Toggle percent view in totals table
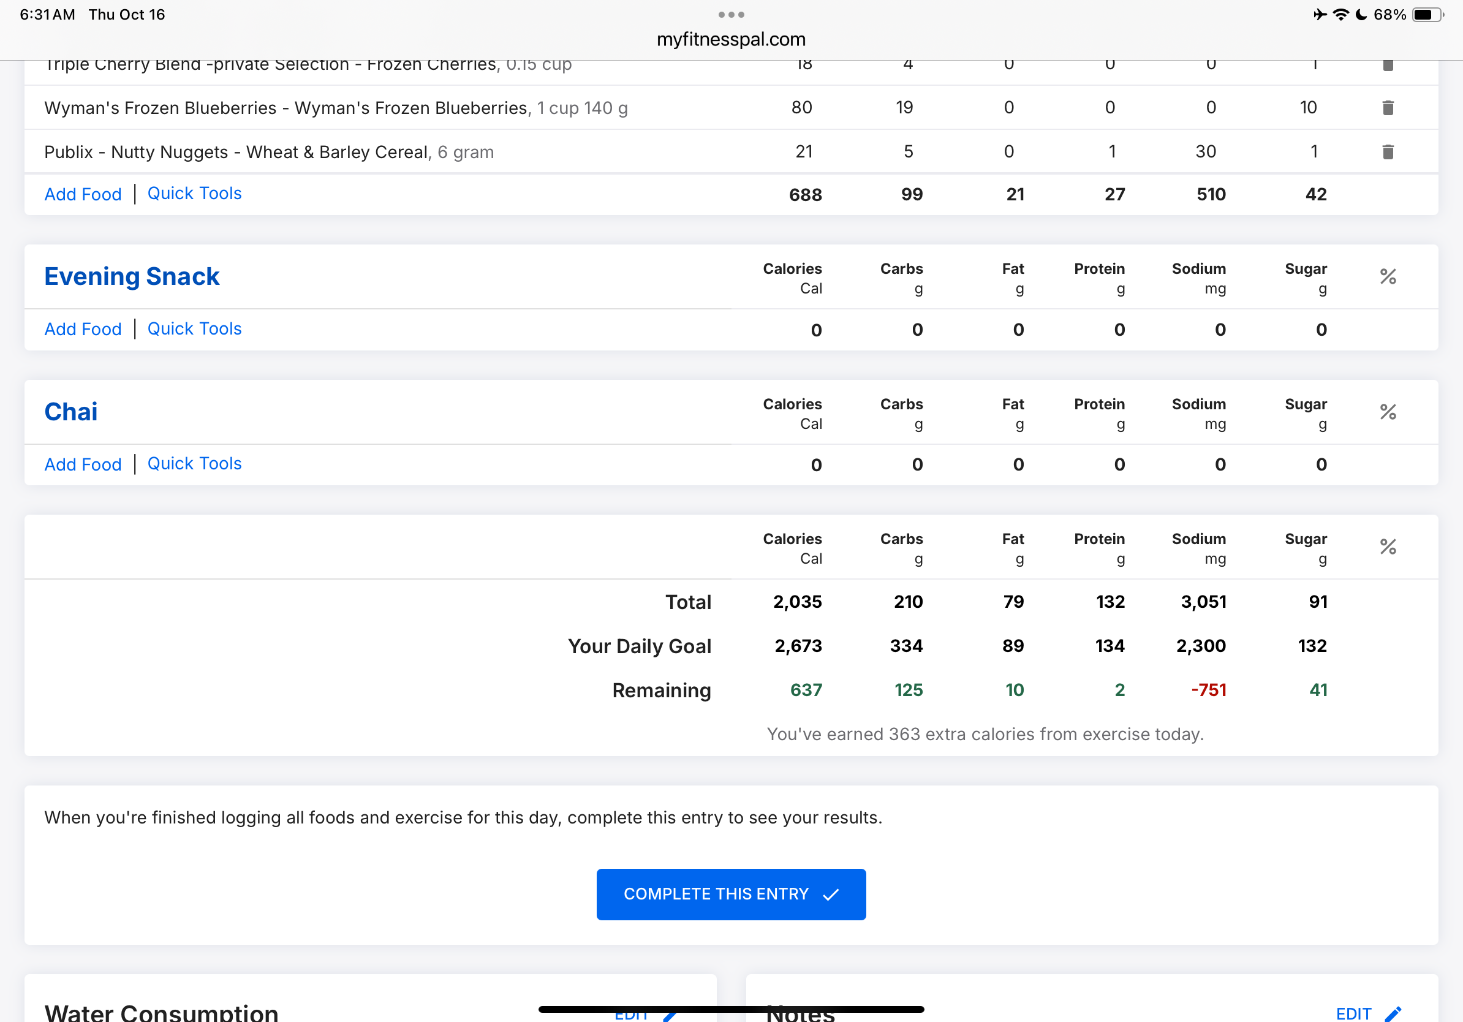The height and width of the screenshot is (1022, 1463). click(1388, 547)
